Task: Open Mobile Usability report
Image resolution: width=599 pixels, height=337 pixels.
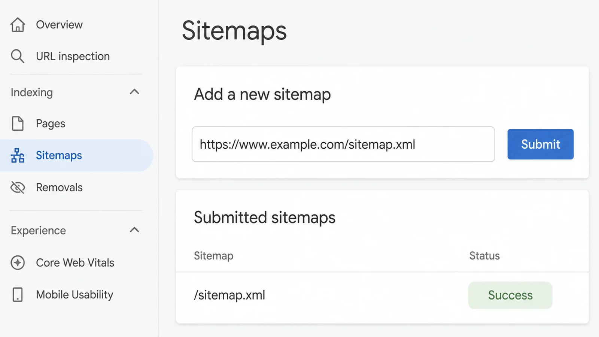Action: [75, 295]
